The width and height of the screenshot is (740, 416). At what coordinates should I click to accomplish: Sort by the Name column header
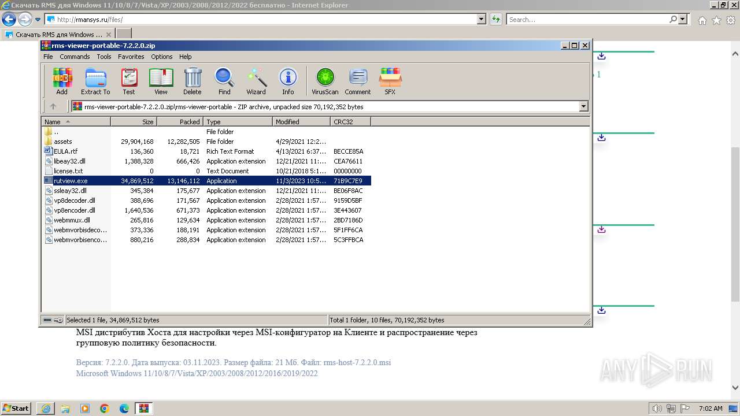(76, 122)
